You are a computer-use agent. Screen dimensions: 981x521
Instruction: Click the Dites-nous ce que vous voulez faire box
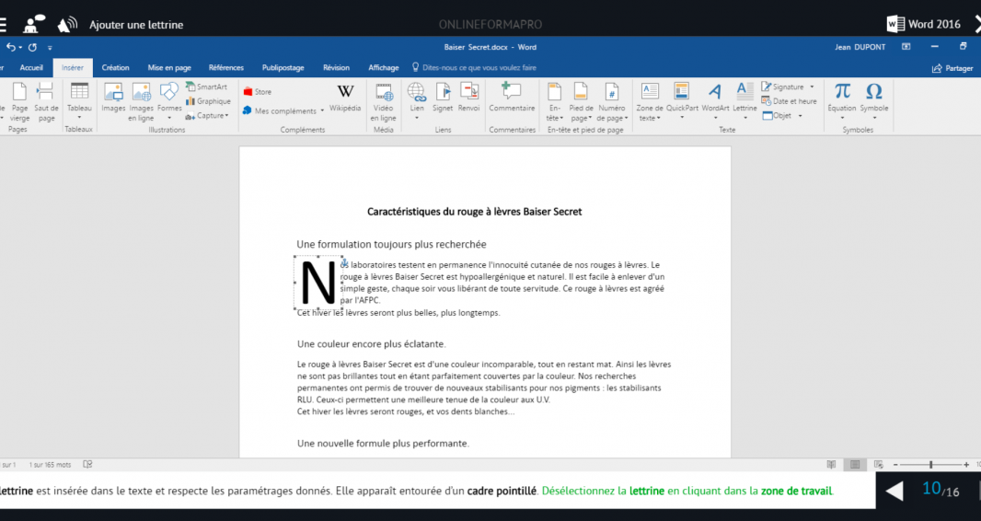click(474, 67)
